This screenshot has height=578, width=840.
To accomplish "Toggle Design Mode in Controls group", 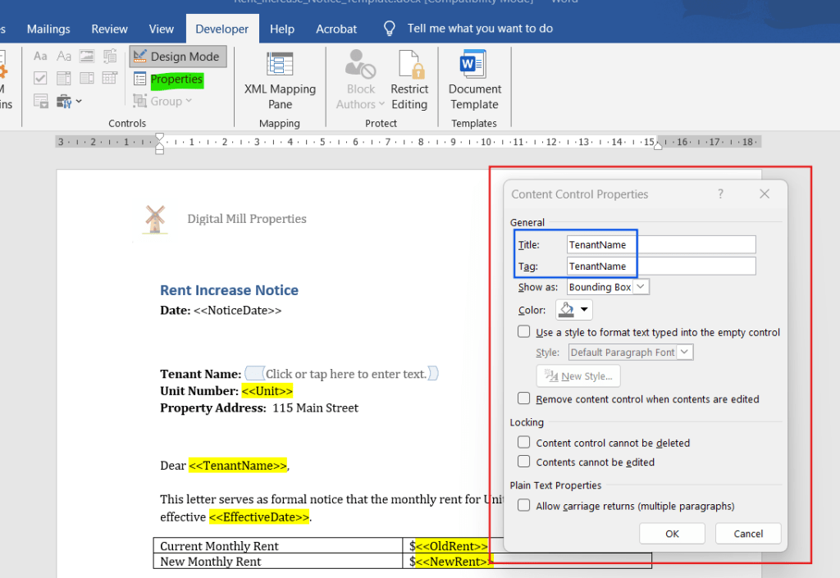I will tap(177, 57).
